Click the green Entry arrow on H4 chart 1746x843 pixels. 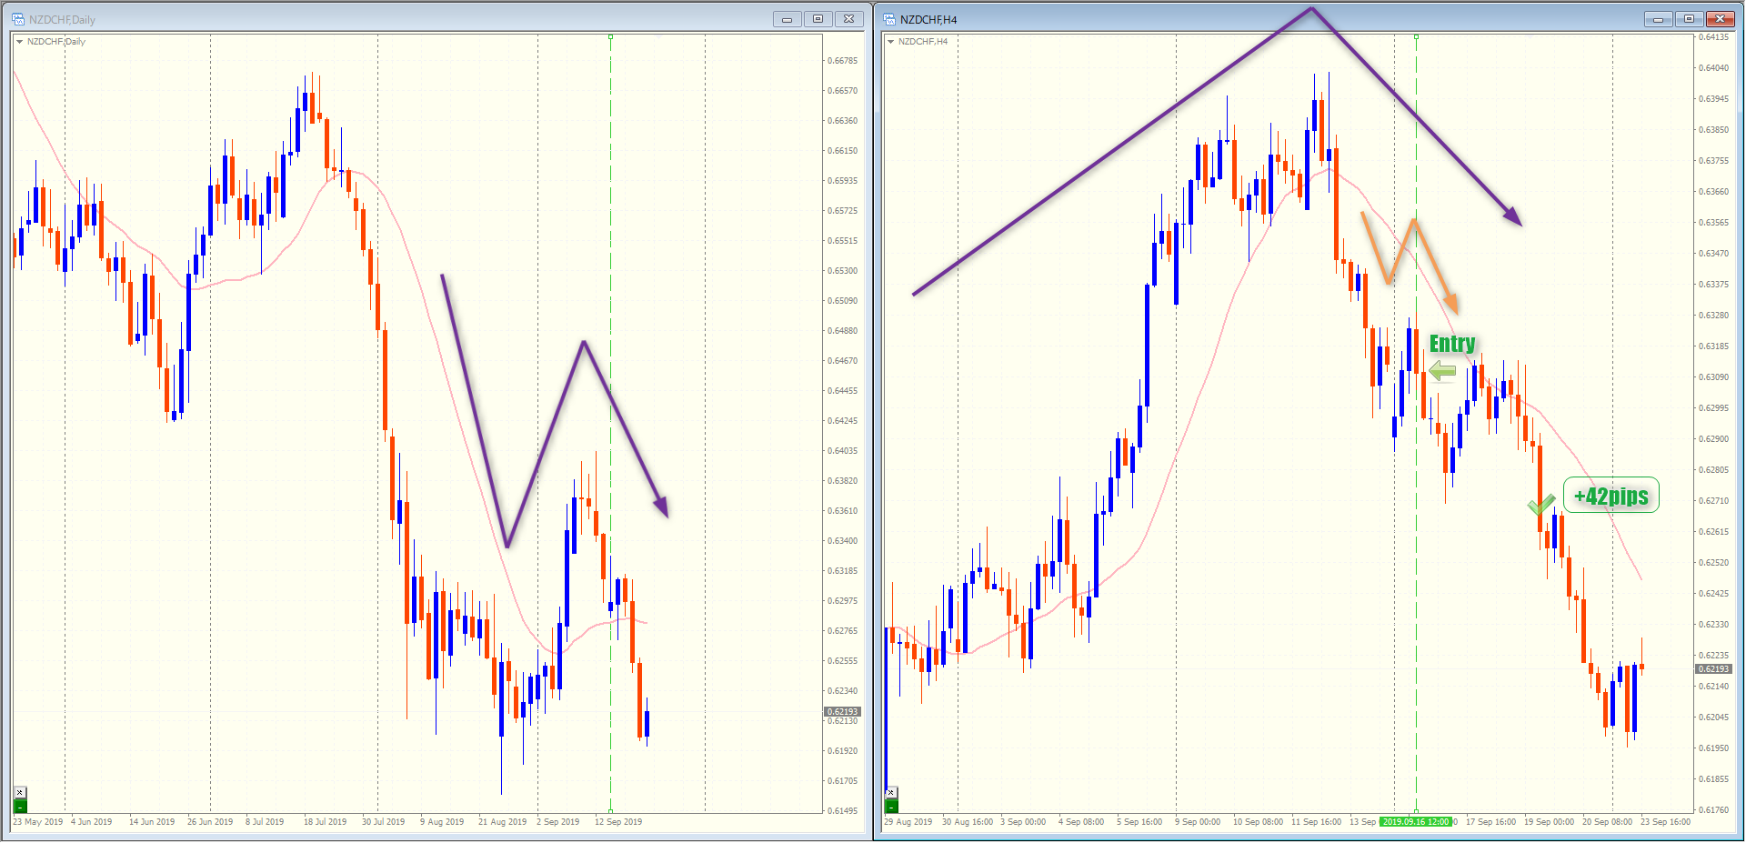1442,371
